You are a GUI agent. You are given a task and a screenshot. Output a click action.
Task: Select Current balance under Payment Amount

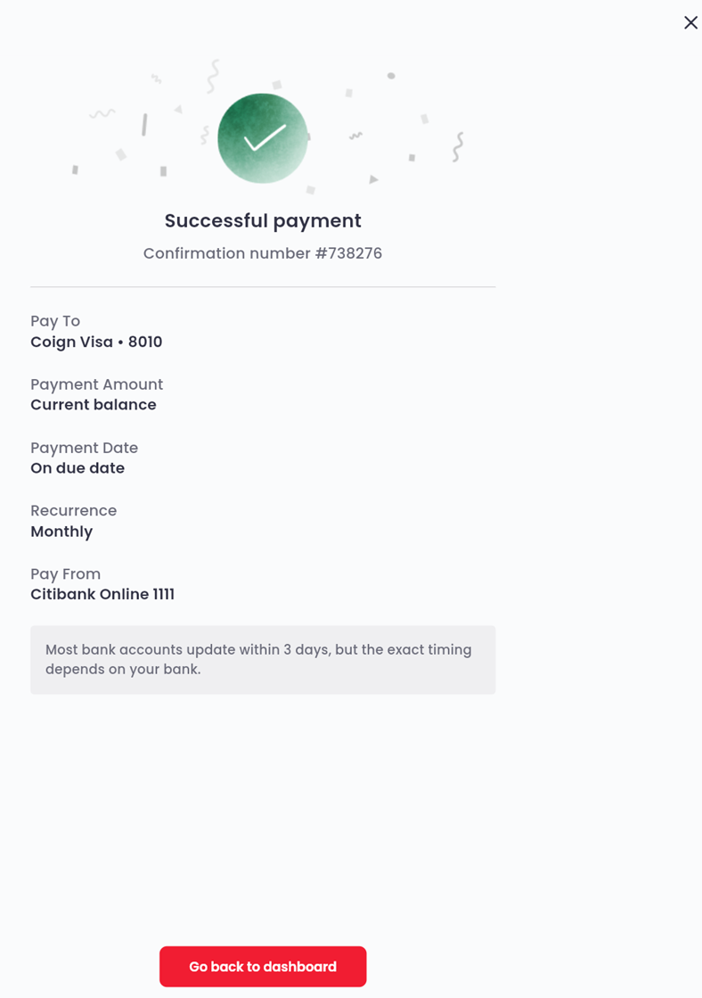(93, 404)
